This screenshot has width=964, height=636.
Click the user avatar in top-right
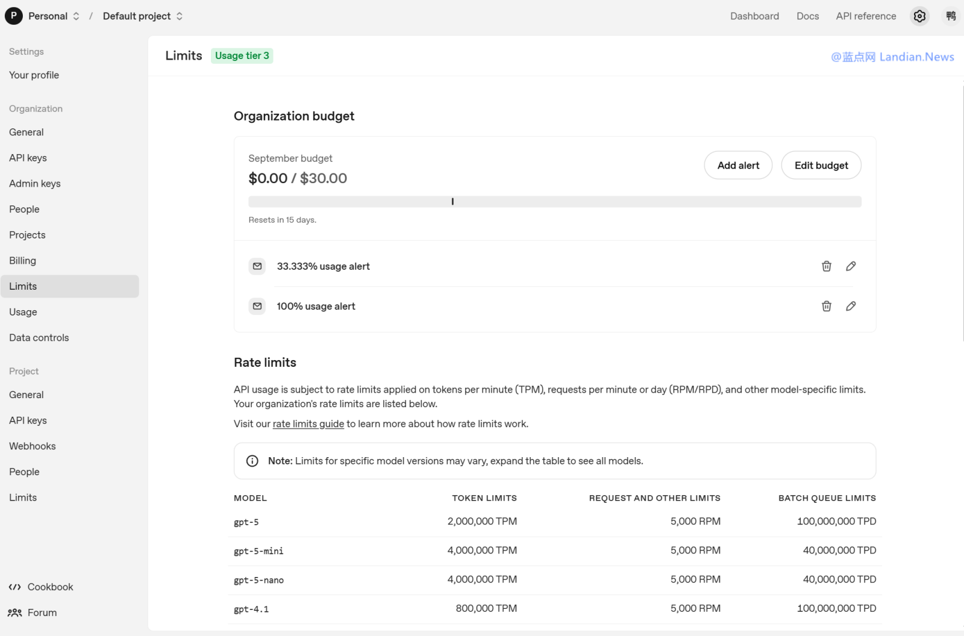951,16
